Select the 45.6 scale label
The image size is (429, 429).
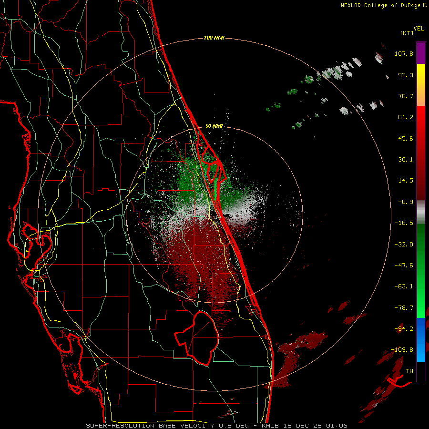pyautogui.click(x=406, y=138)
